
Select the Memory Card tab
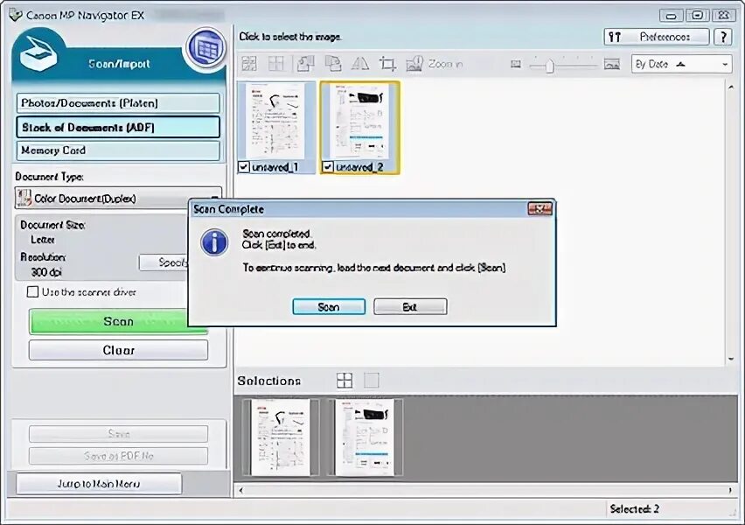(x=118, y=150)
